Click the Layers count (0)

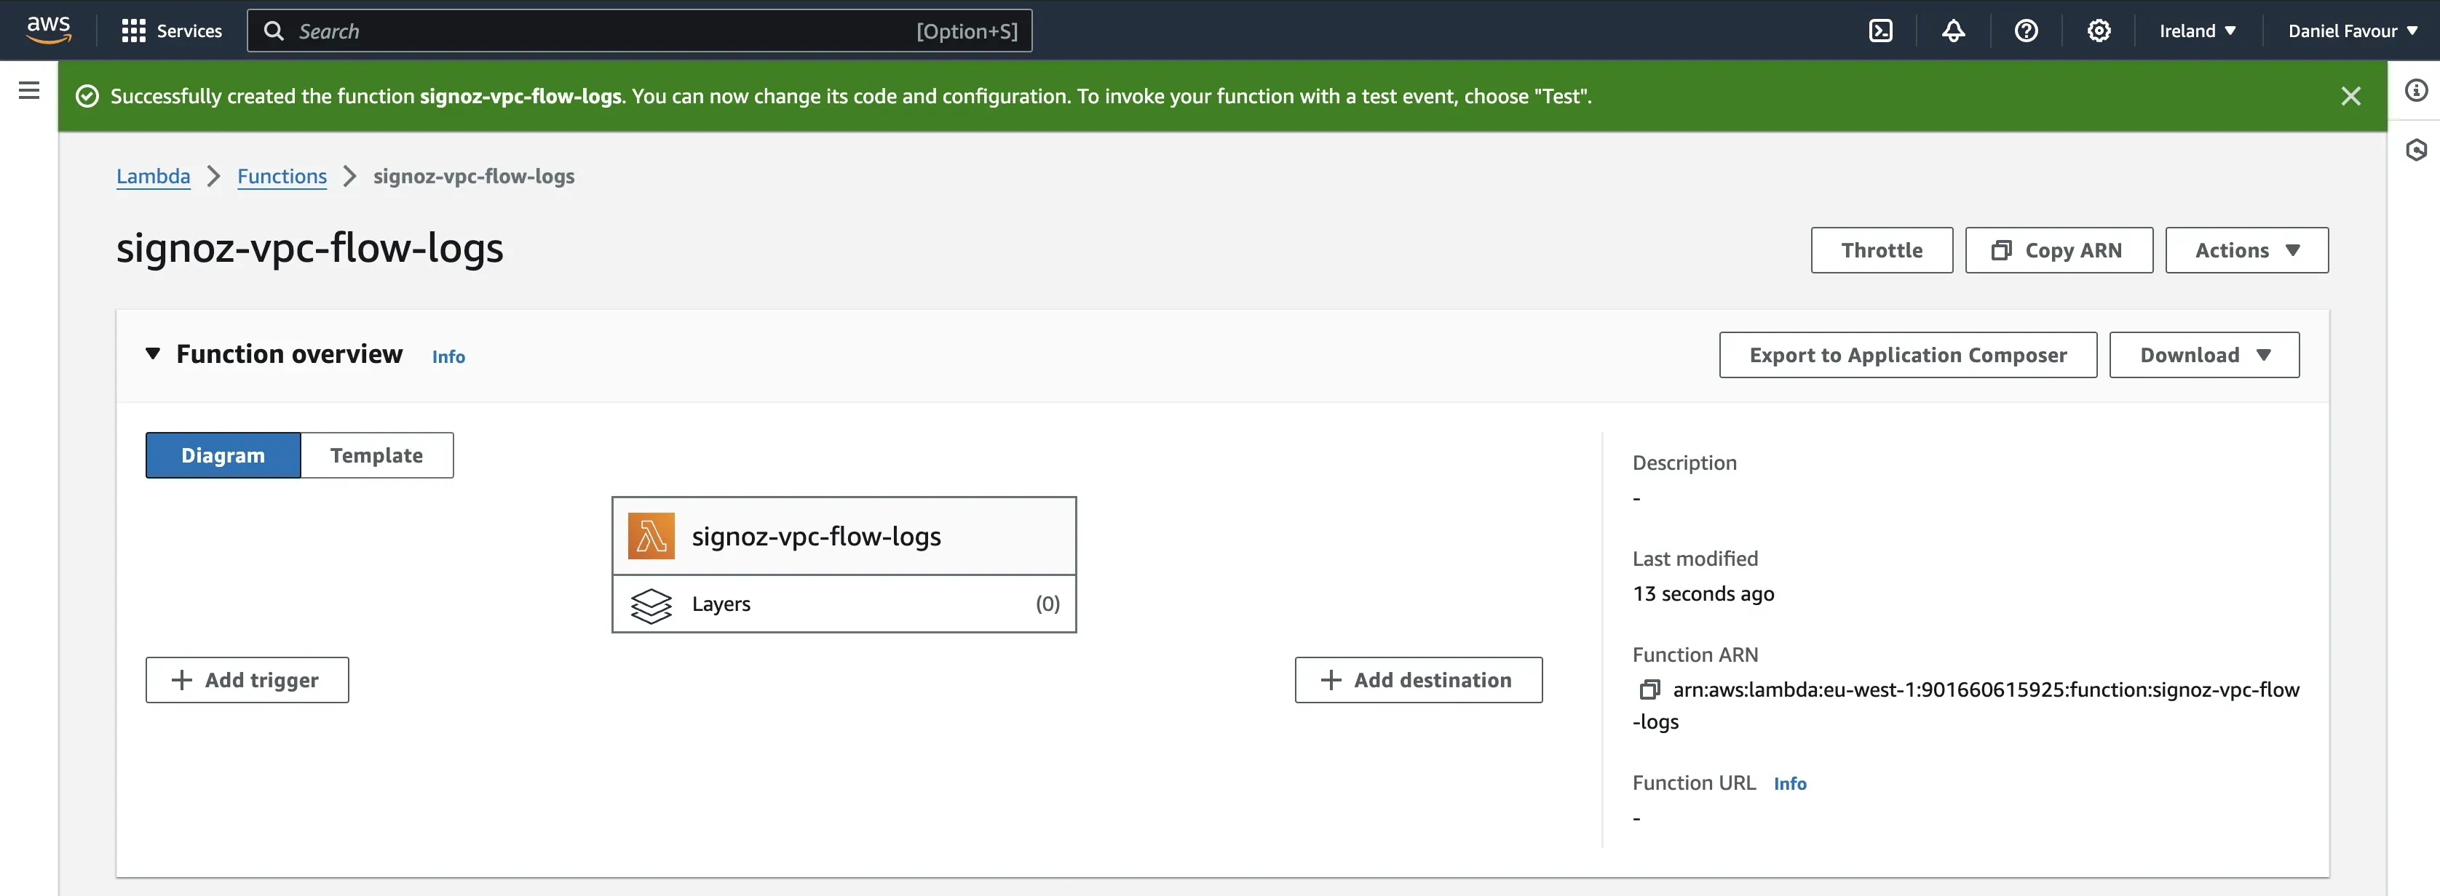(x=1047, y=604)
